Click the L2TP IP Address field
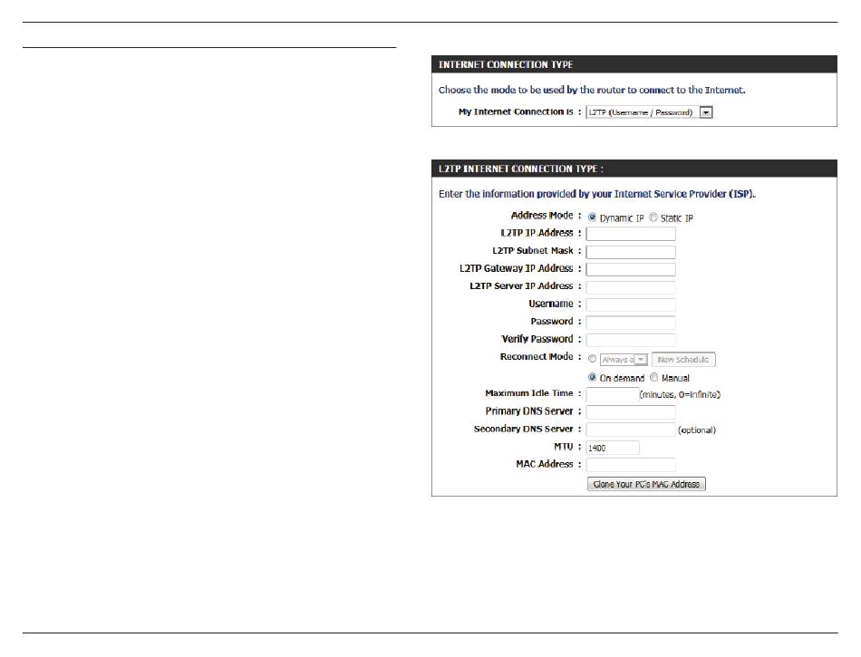 [x=631, y=234]
